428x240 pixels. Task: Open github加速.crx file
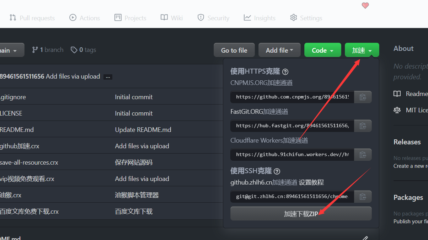(x=20, y=146)
